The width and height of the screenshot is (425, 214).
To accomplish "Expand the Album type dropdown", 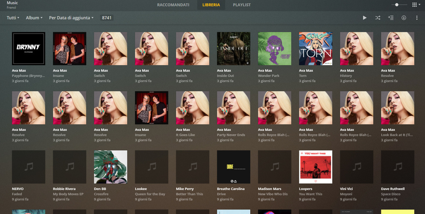I will (34, 17).
